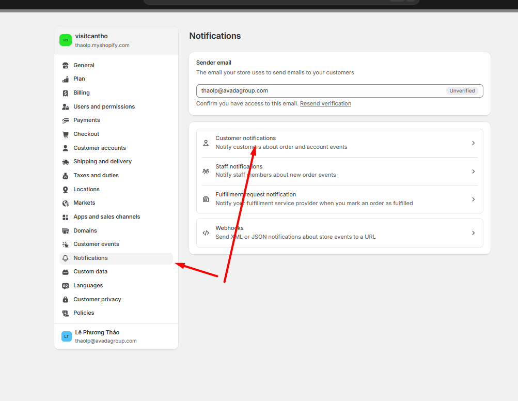The height and width of the screenshot is (401, 518).
Task: Click the Payments icon in sidebar
Action: click(66, 120)
